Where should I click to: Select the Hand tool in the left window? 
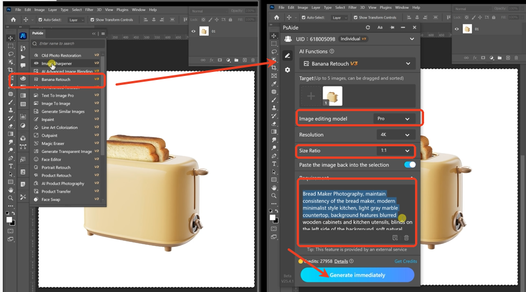10,190
